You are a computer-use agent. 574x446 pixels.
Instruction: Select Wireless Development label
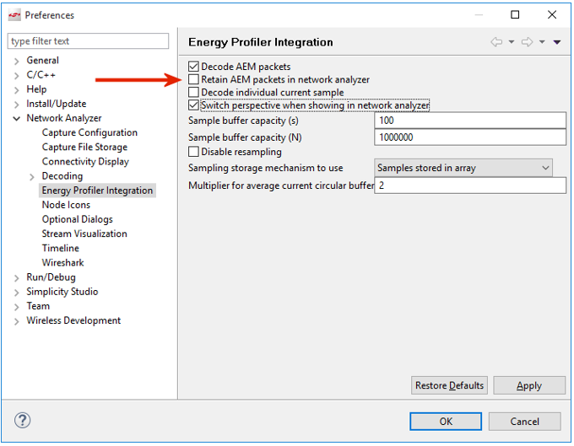73,320
